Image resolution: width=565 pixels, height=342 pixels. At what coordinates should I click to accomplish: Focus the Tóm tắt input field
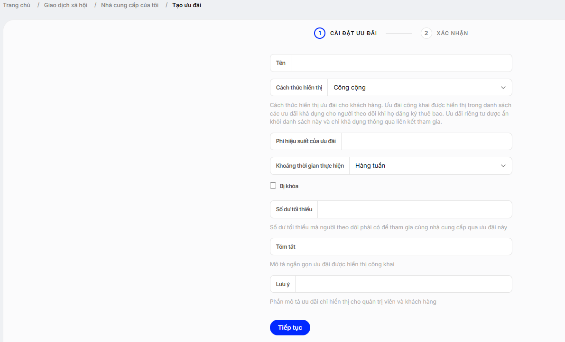point(406,247)
